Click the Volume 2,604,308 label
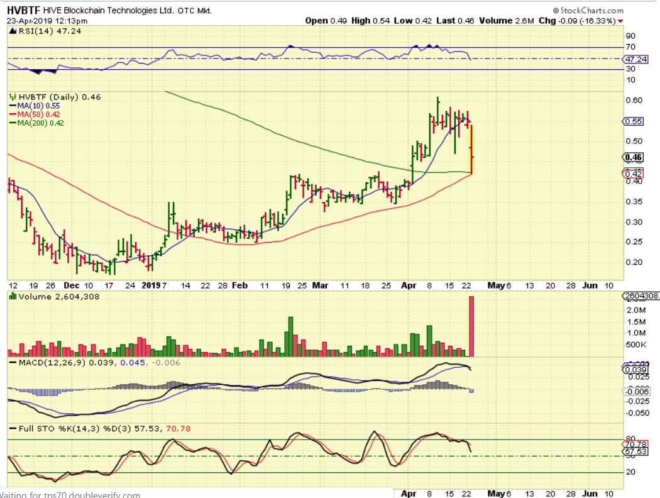This screenshot has width=660, height=498. (x=59, y=297)
